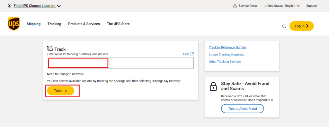Open Products & Services menu

84,24
